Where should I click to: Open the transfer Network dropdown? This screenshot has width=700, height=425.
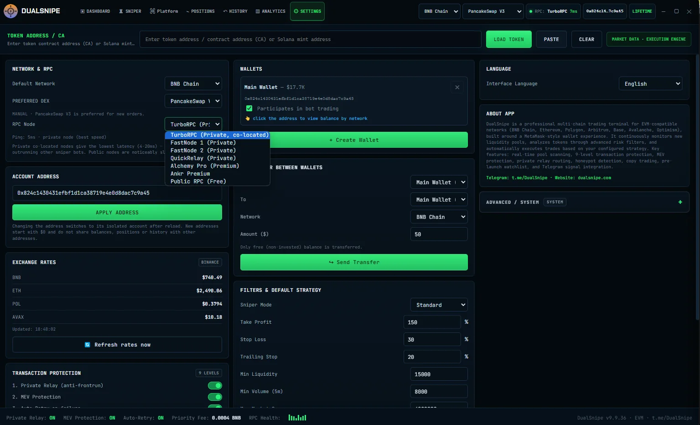coord(439,217)
